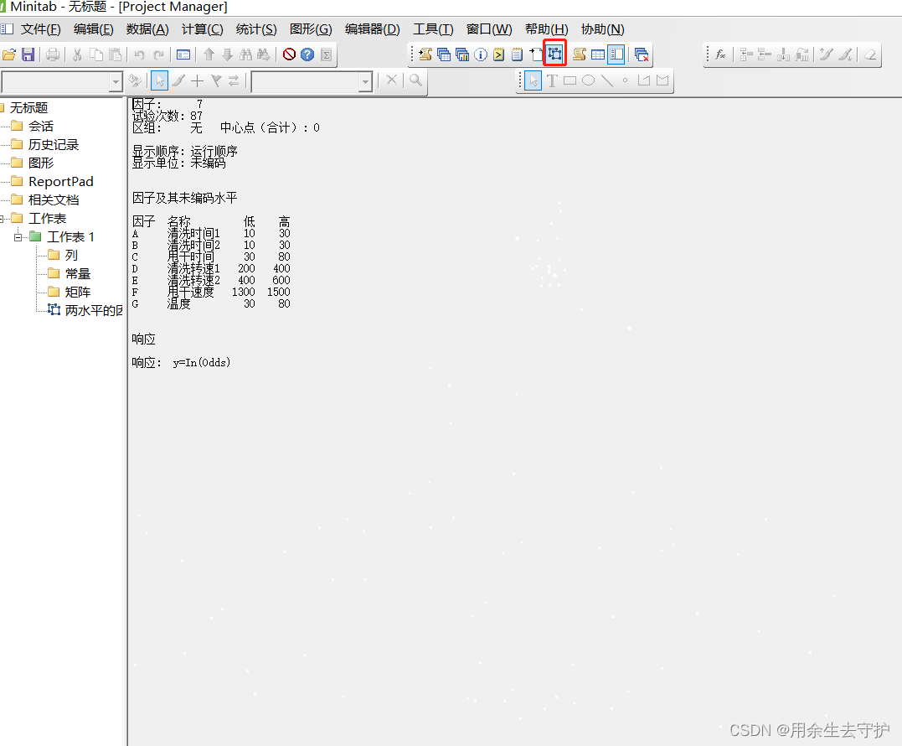Open the first empty combo box dropdown
Viewport: 902px width, 746px height.
click(116, 82)
